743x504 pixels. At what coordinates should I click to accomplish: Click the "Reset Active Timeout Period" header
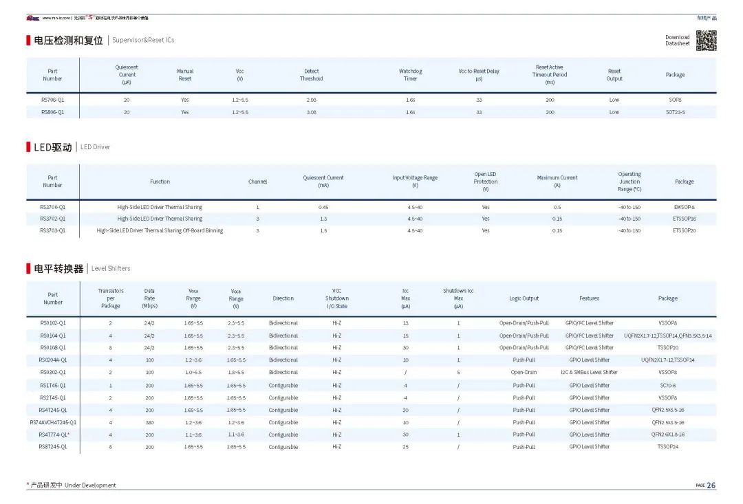pyautogui.click(x=550, y=75)
